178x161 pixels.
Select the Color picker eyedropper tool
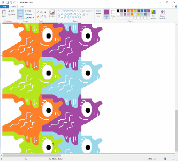[42, 17]
